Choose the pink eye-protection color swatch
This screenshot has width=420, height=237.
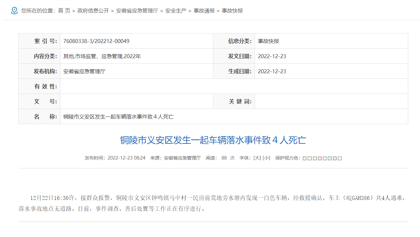(320, 158)
